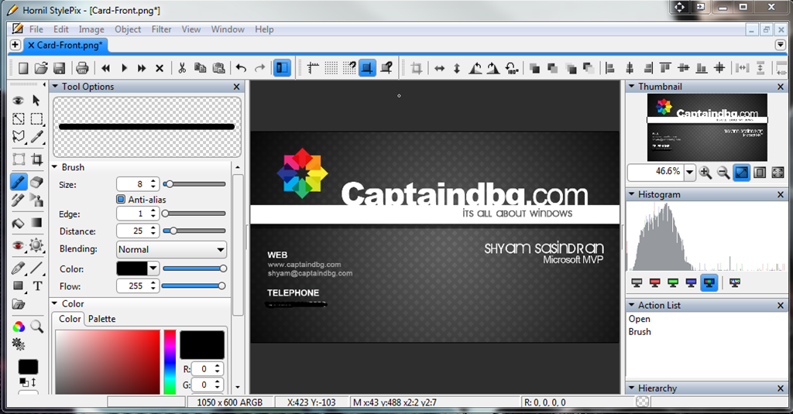This screenshot has height=414, width=793.
Task: Open the Object menu
Action: click(128, 29)
